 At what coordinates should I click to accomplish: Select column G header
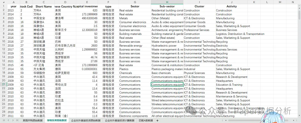coord(135,2)
